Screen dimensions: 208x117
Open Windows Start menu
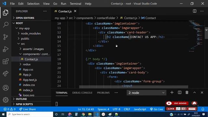[x=3, y=114]
